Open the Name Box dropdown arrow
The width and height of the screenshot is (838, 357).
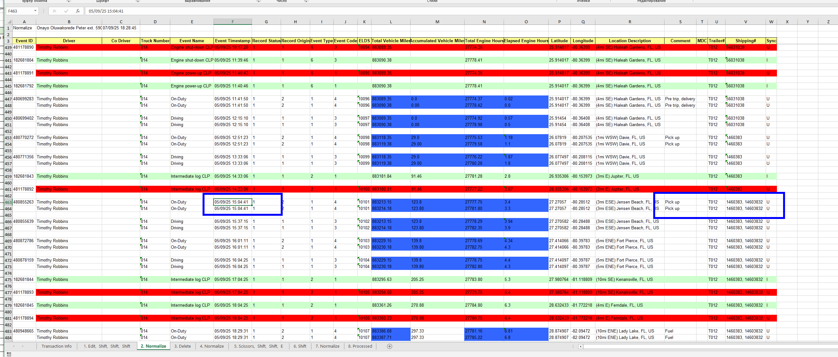(35, 11)
